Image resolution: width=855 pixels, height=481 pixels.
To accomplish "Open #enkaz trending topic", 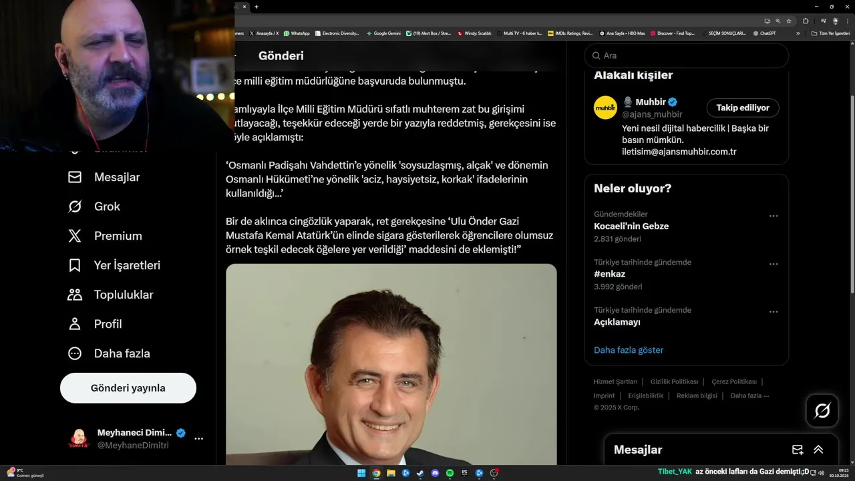I will click(x=609, y=274).
